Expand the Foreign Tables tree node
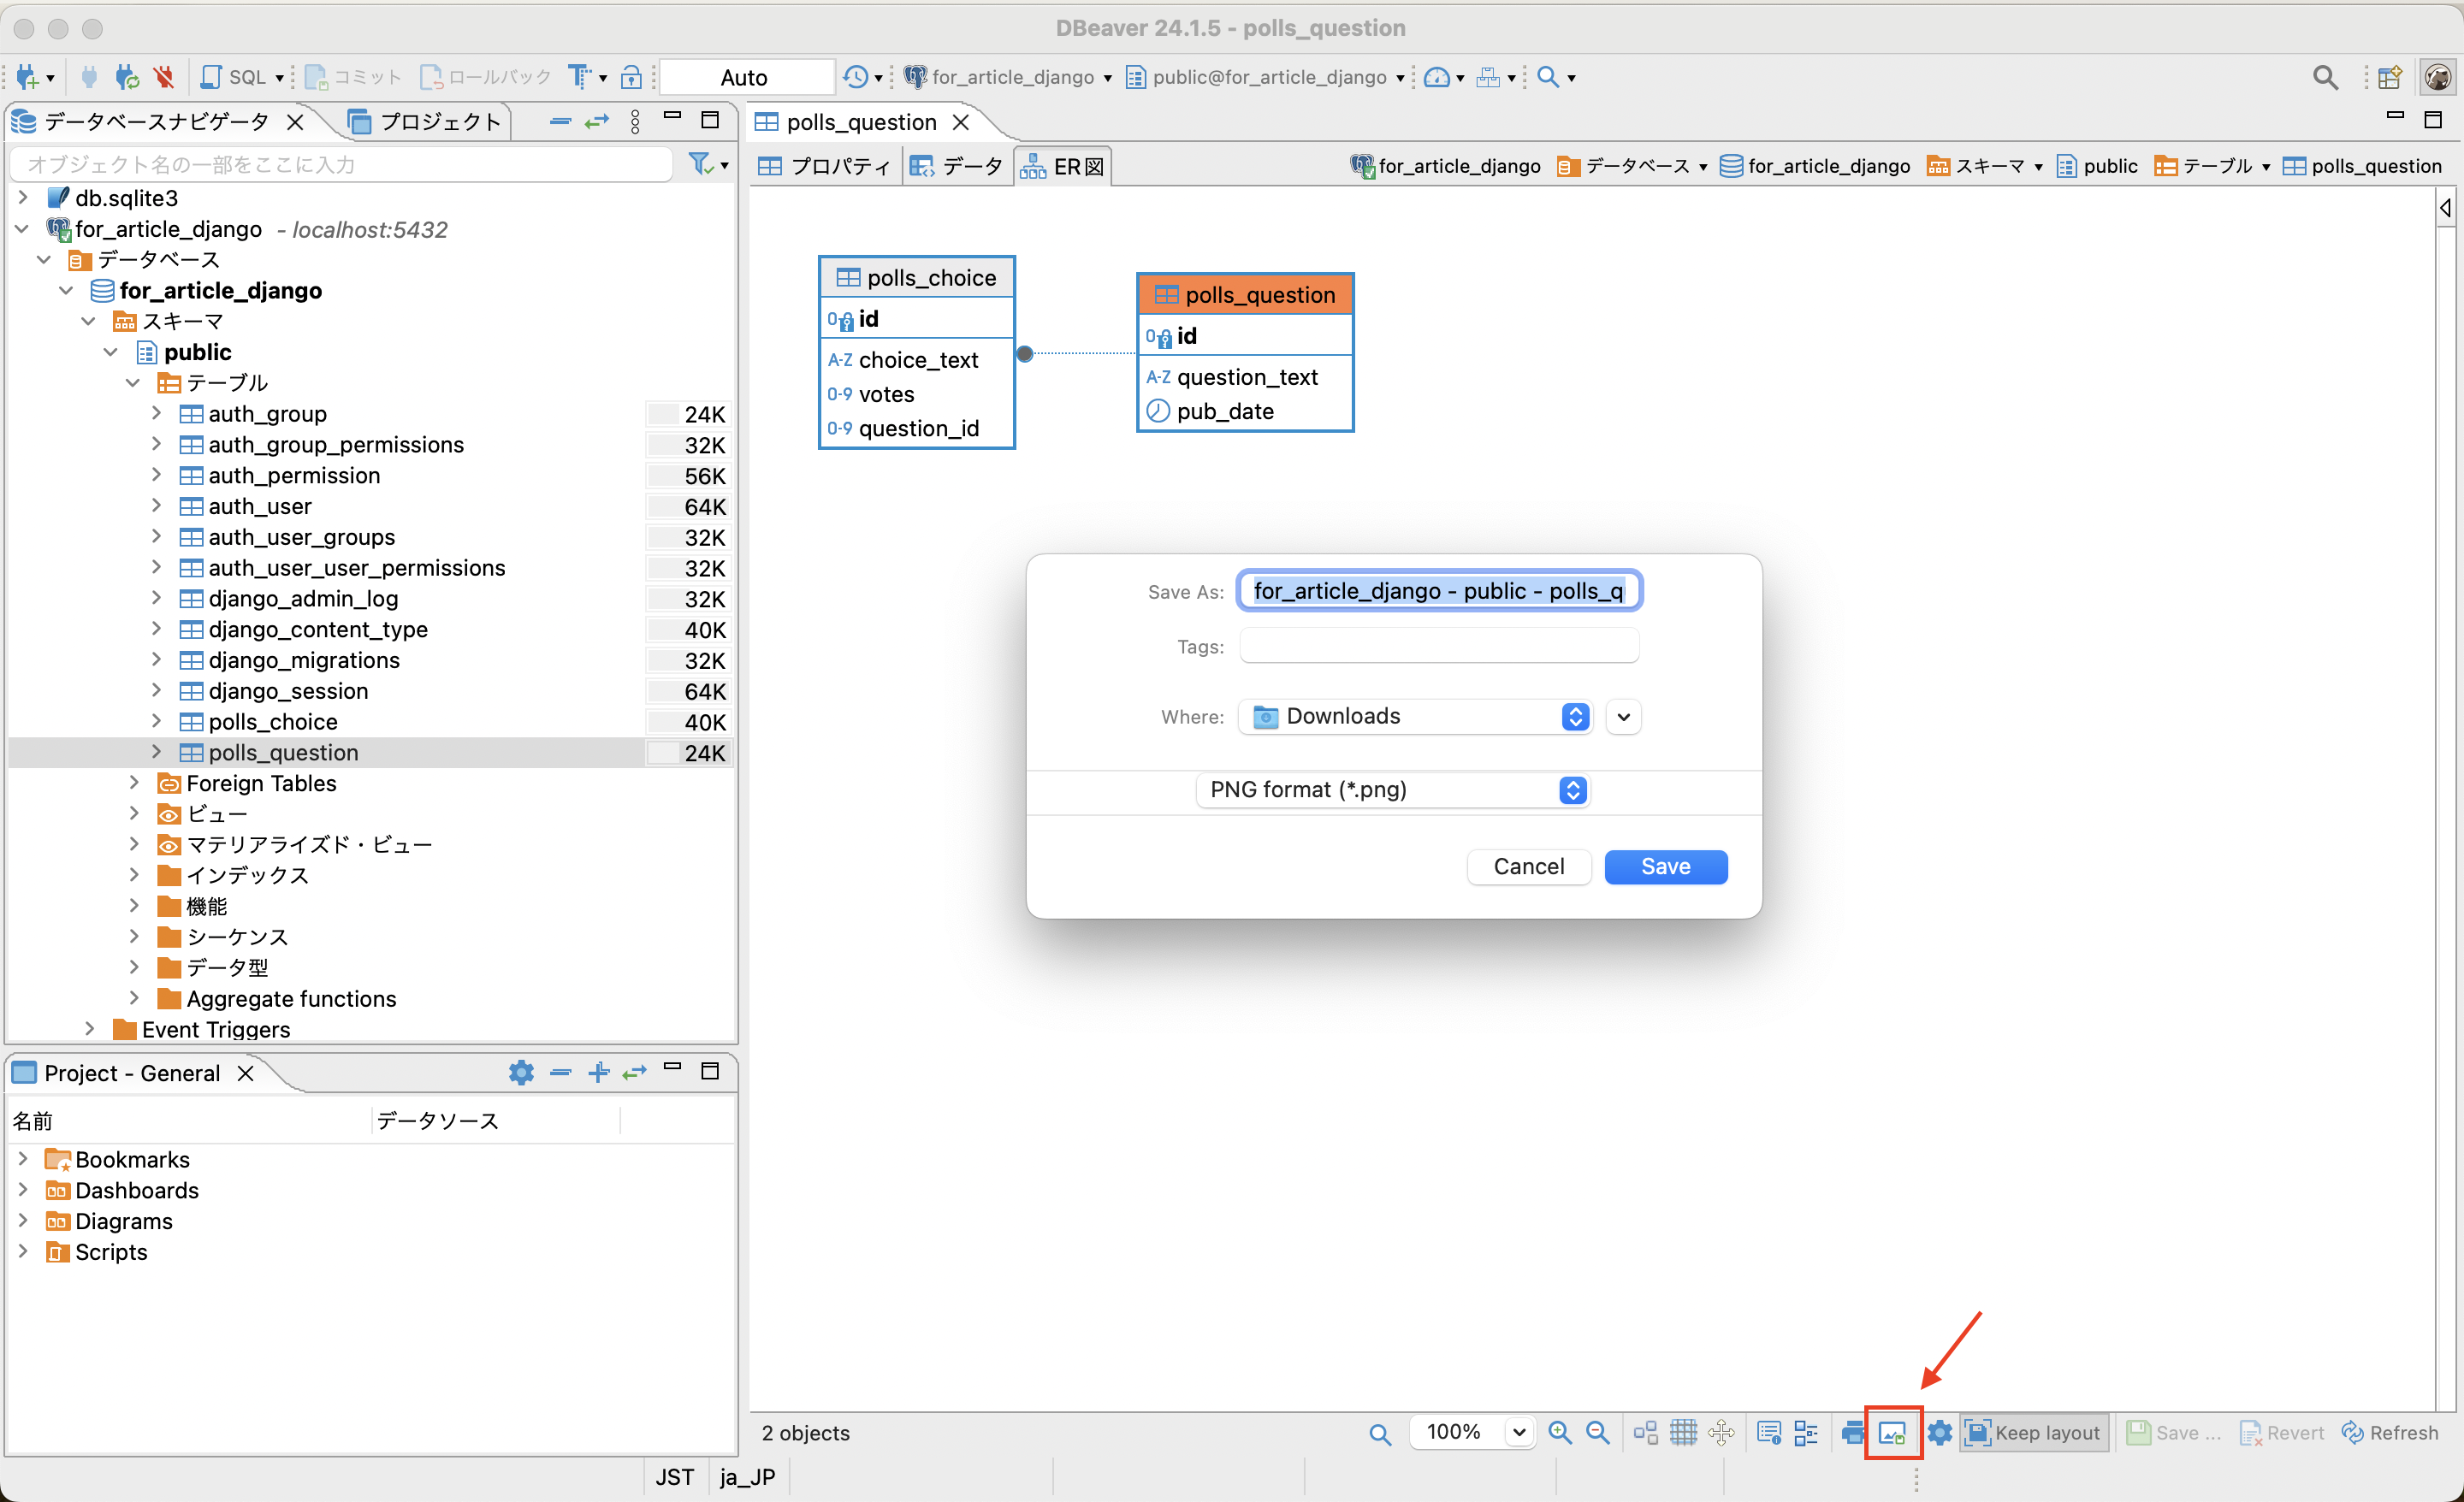2464x1502 pixels. click(136, 783)
